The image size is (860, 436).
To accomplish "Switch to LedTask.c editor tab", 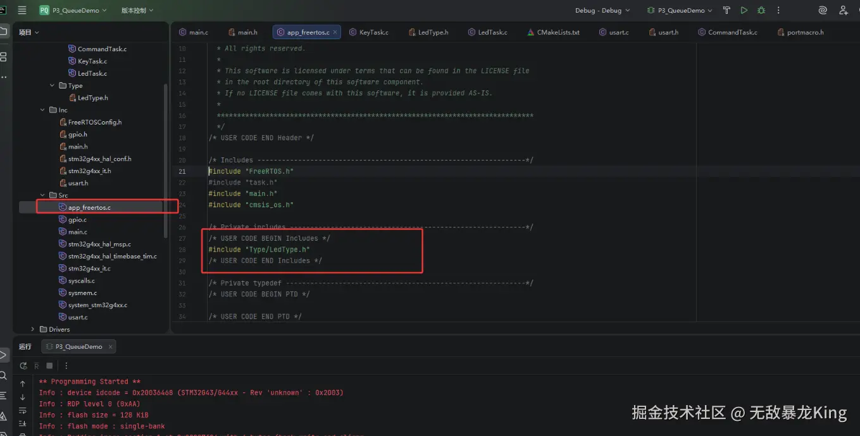I will pyautogui.click(x=487, y=32).
